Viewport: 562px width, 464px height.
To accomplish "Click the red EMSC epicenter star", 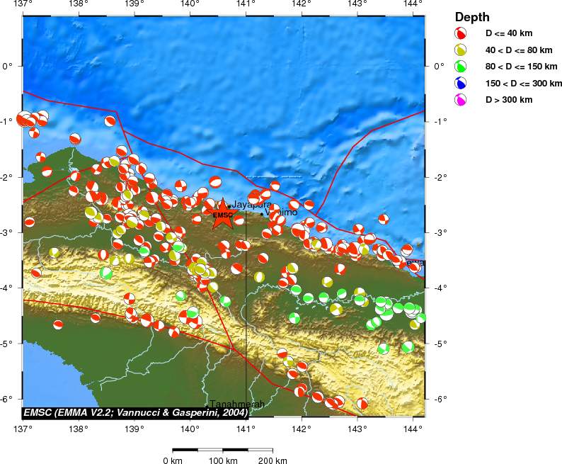I will click(x=222, y=215).
